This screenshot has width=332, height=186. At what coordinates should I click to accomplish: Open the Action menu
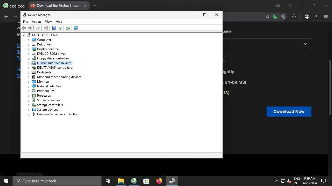36,22
